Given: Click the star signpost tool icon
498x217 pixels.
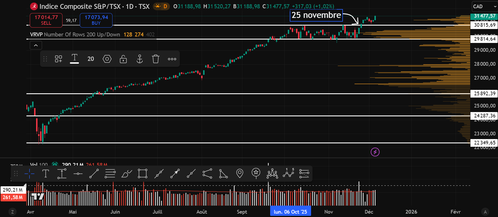Looking at the screenshot, I should click(x=256, y=173).
